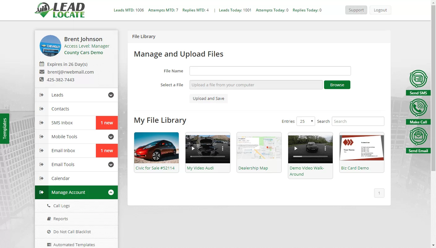436x248 pixels.
Task: Go to page 1 of file library
Action: [379, 193]
